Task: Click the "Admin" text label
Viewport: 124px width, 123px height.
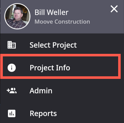Action: pos(41,91)
